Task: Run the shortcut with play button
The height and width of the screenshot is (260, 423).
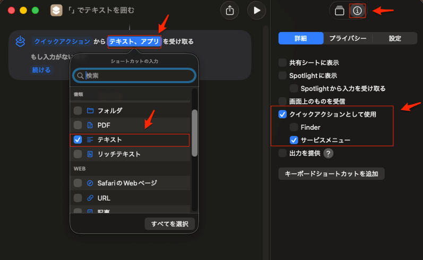Action: pos(256,11)
